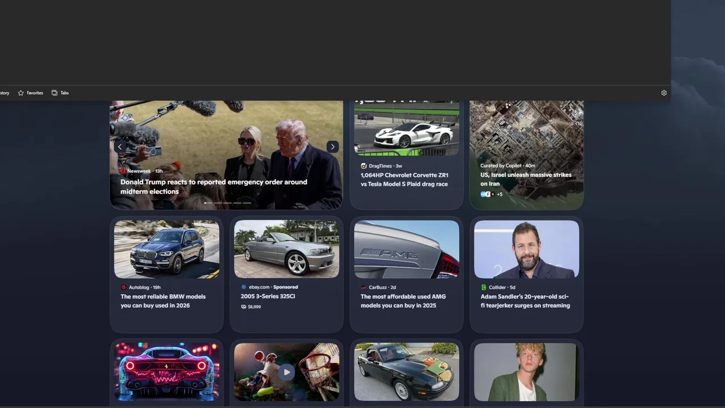Click the 'Collider · 5d' label
The image size is (725, 408).
pyautogui.click(x=502, y=287)
